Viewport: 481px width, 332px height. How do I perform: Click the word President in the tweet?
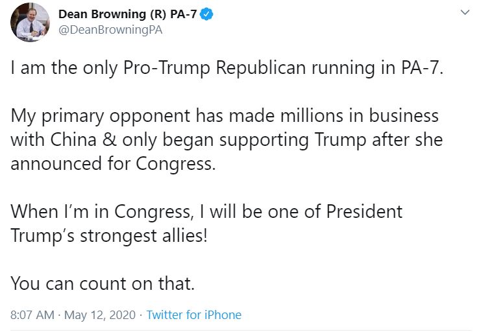[x=364, y=211]
